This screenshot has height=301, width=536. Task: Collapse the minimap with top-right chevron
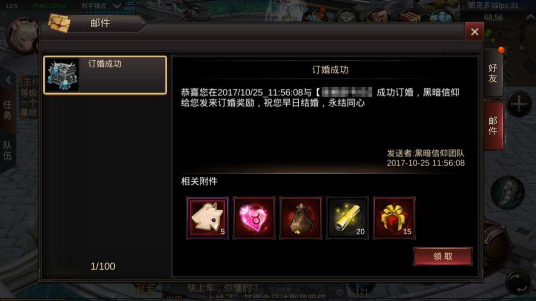click(x=530, y=17)
